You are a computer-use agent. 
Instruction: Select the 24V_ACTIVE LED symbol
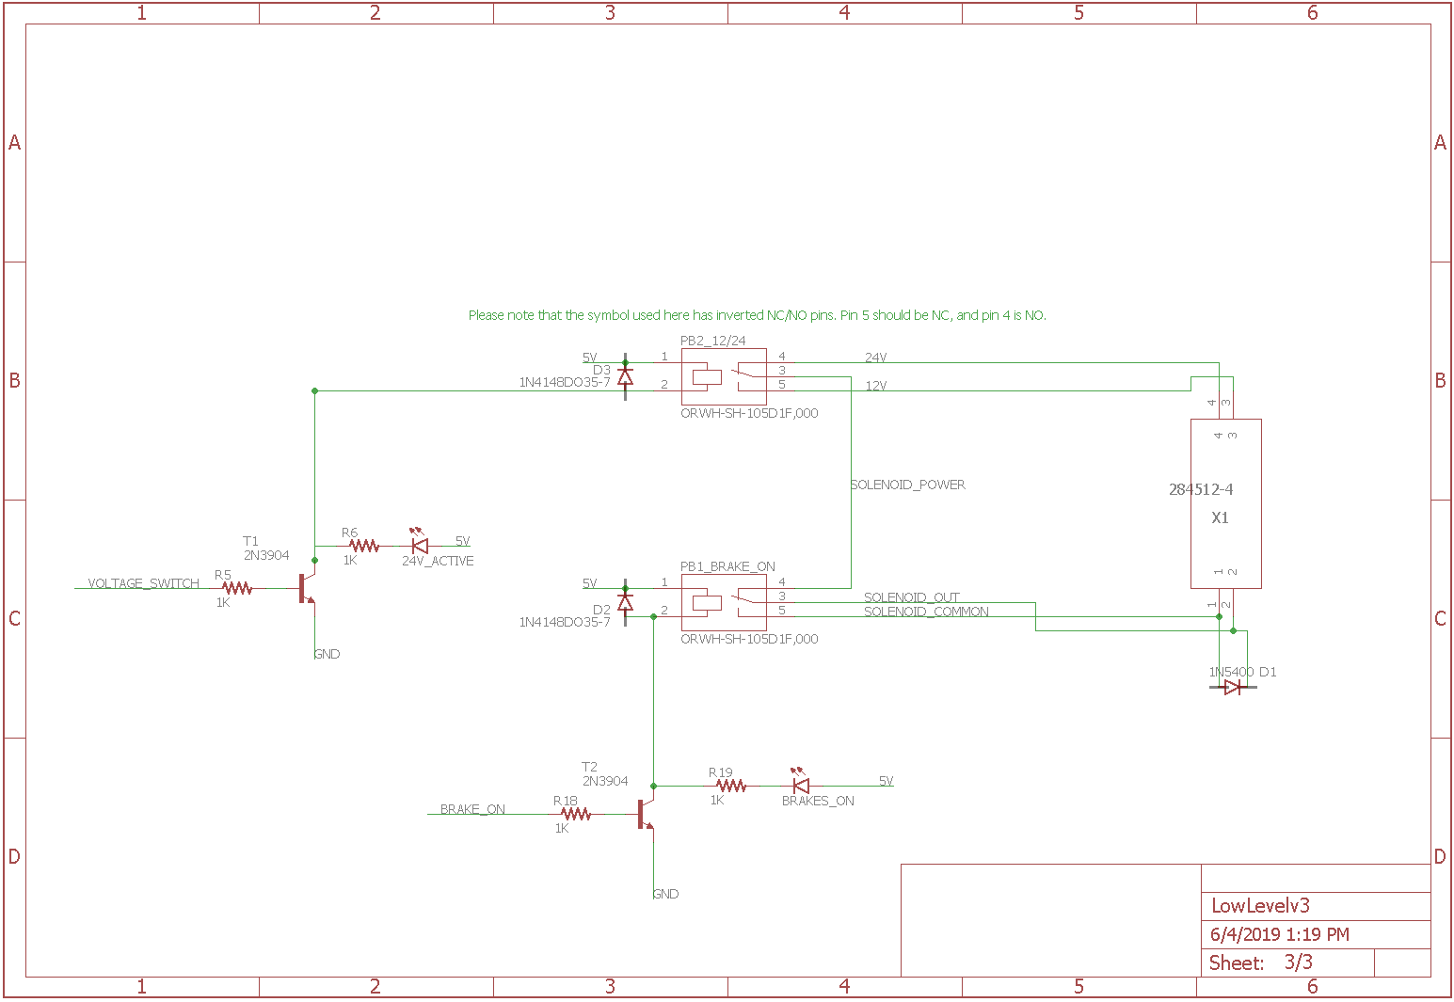[x=420, y=544]
